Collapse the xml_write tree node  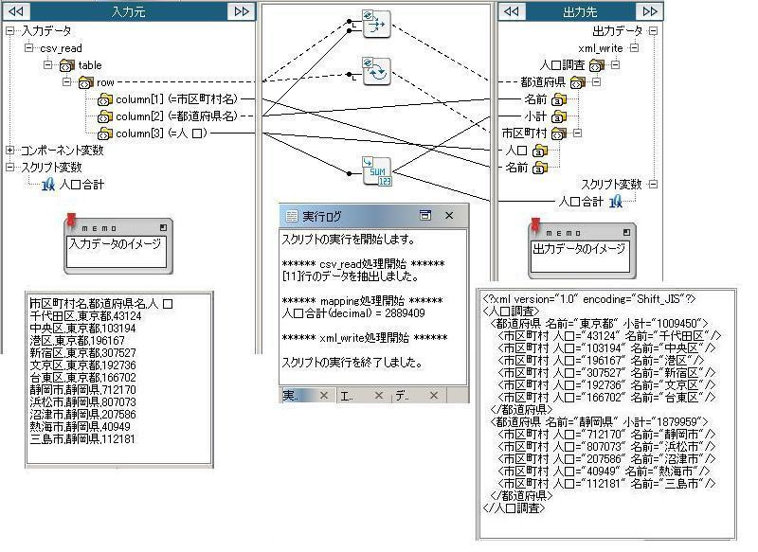[634, 47]
